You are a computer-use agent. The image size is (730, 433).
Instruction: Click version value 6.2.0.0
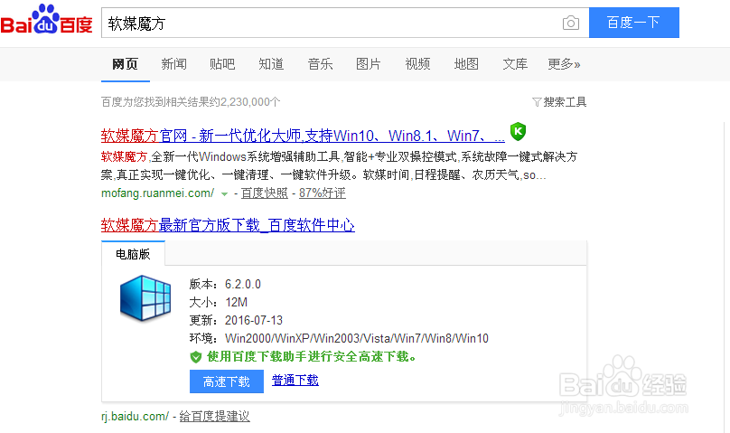point(242,284)
